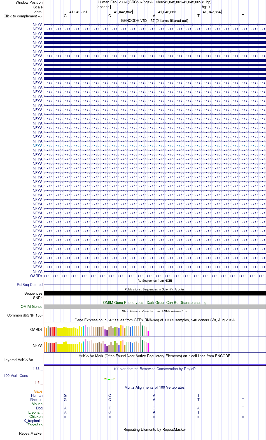The width and height of the screenshot is (266, 440).
Task: Click base C in the ruler sequence
Action: pyautogui.click(x=110, y=16)
